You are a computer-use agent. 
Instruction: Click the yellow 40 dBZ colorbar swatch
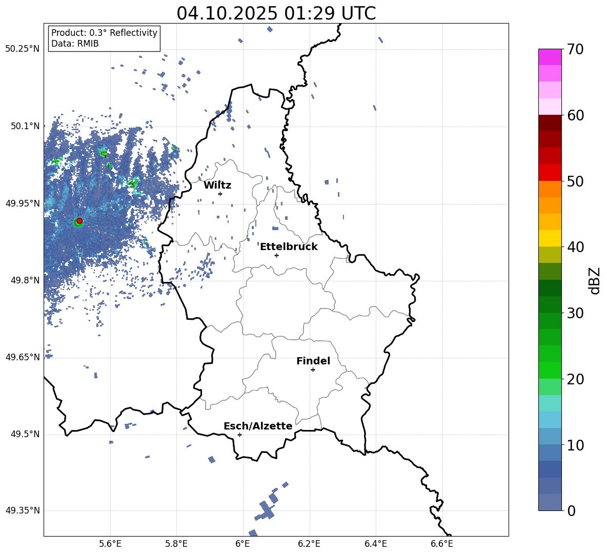click(550, 239)
